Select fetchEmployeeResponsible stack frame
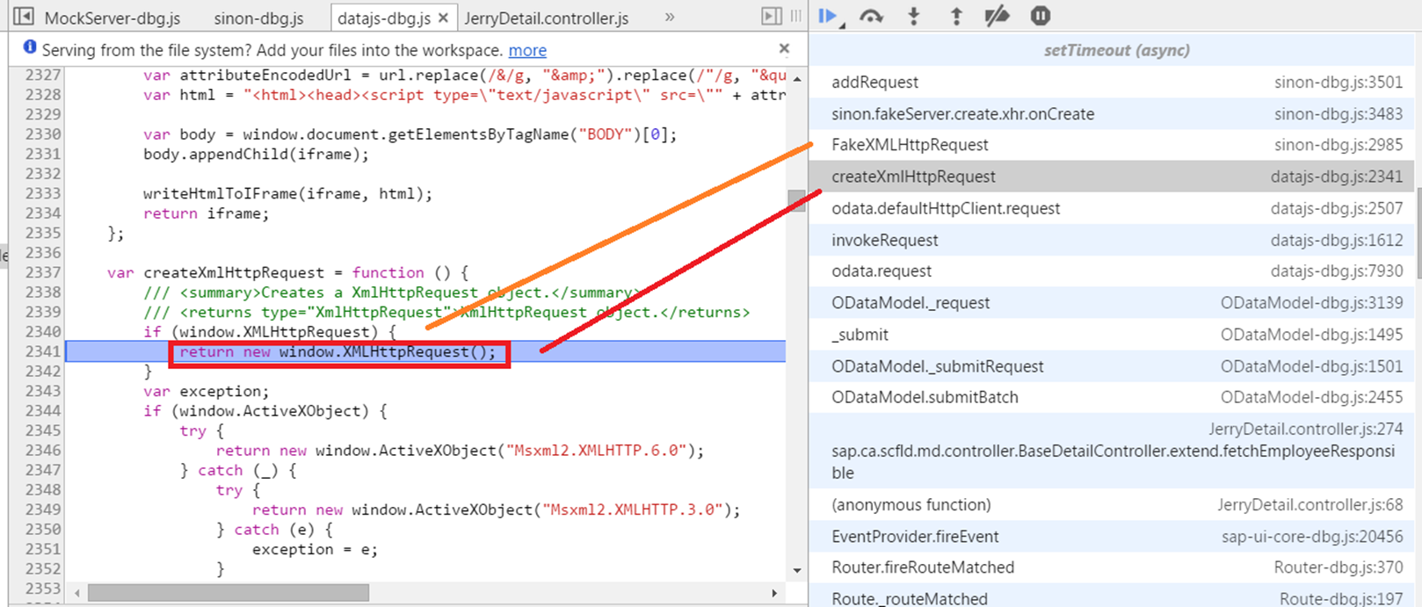The width and height of the screenshot is (1422, 607). pos(1111,451)
